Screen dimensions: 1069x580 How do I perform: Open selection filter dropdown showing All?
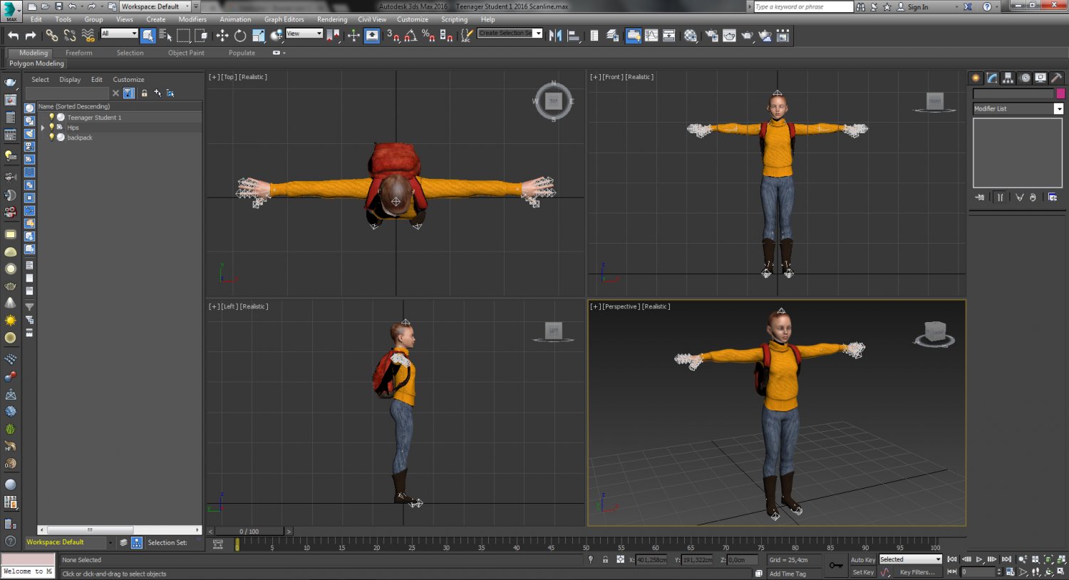tap(119, 33)
